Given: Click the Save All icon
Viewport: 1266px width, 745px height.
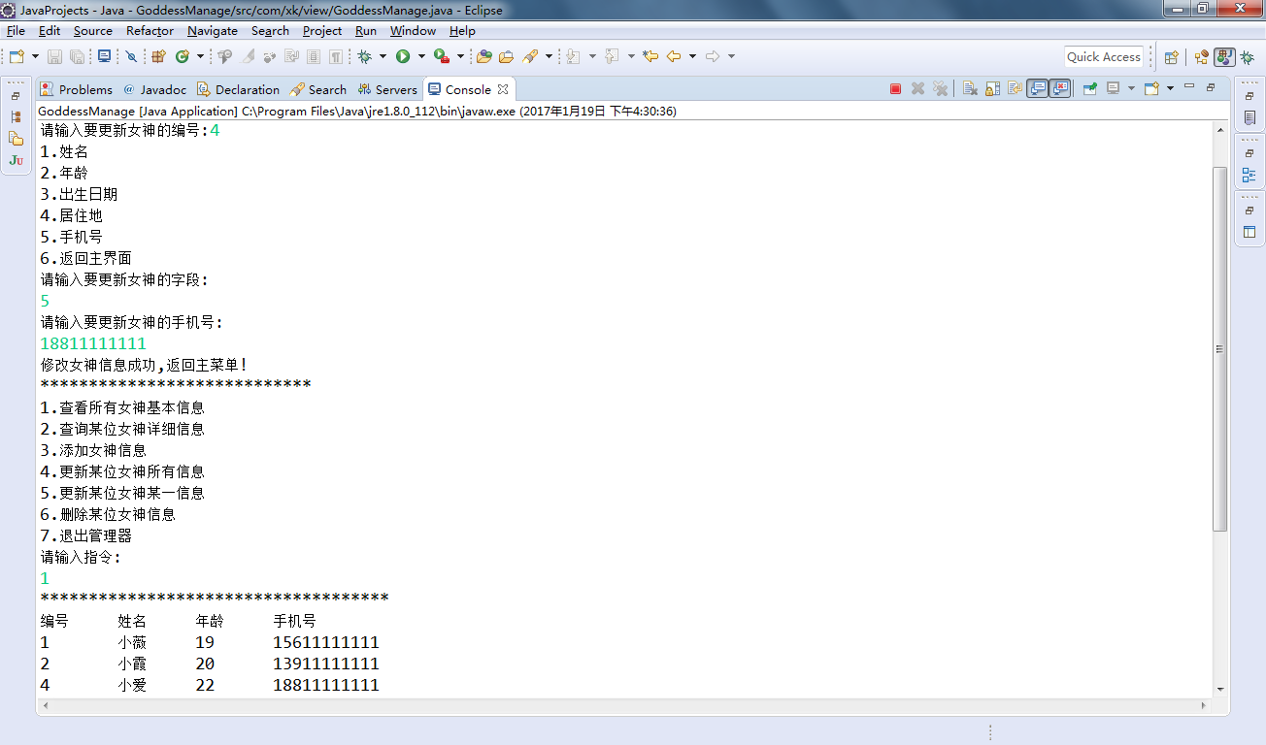Looking at the screenshot, I should tap(77, 56).
